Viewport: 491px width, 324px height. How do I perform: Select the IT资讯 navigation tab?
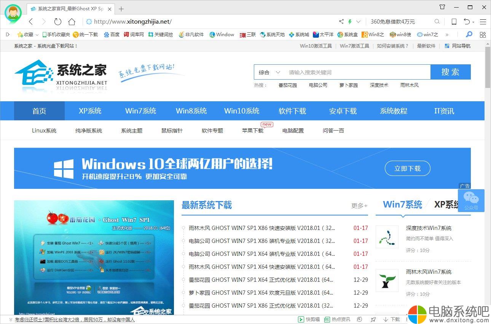[444, 111]
